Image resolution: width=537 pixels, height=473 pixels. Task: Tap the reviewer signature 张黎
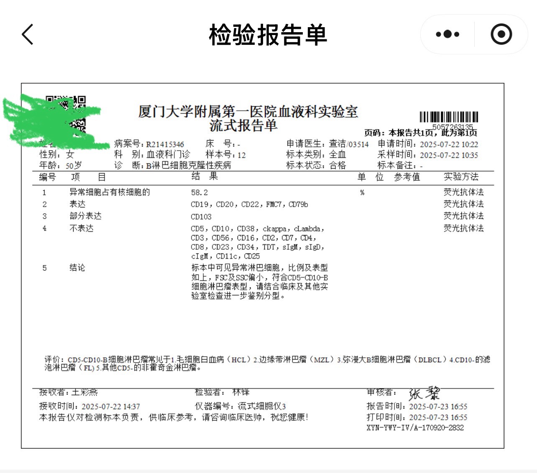point(424,393)
